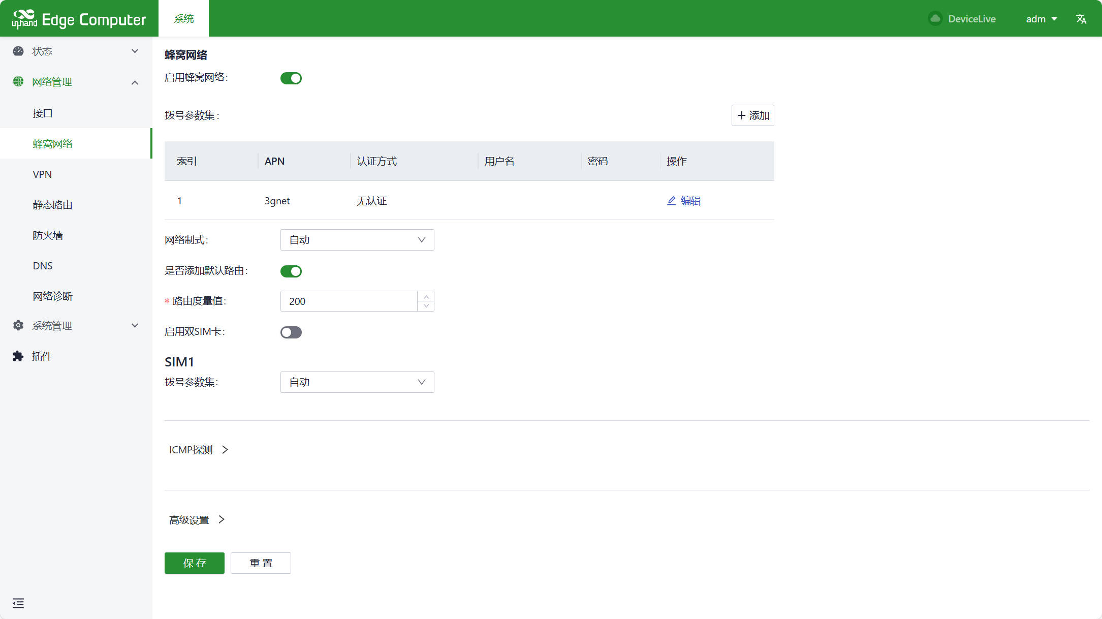Click the index 1 cell in table
This screenshot has width=1102, height=619.
pos(179,201)
